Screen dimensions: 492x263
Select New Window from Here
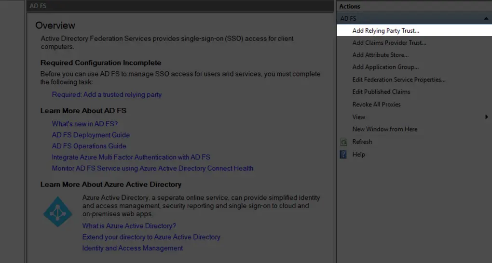pos(384,129)
